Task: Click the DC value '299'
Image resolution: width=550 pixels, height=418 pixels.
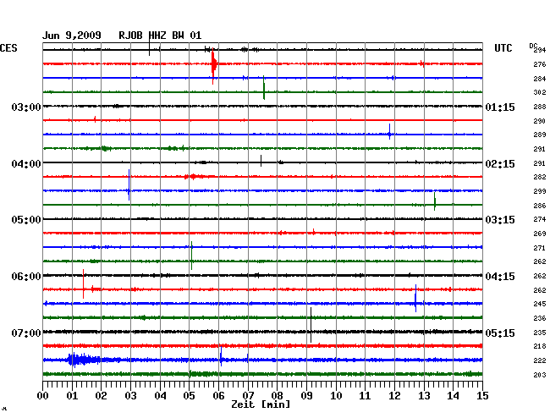Action: coord(540,191)
